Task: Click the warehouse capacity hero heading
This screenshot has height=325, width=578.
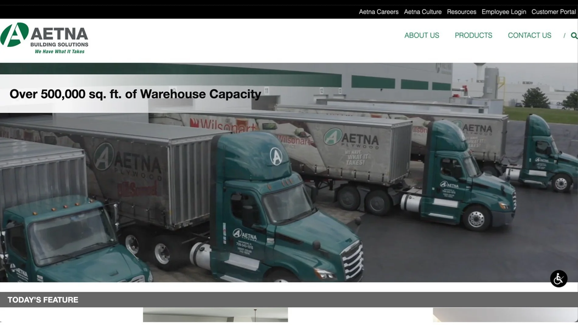Action: (x=135, y=94)
